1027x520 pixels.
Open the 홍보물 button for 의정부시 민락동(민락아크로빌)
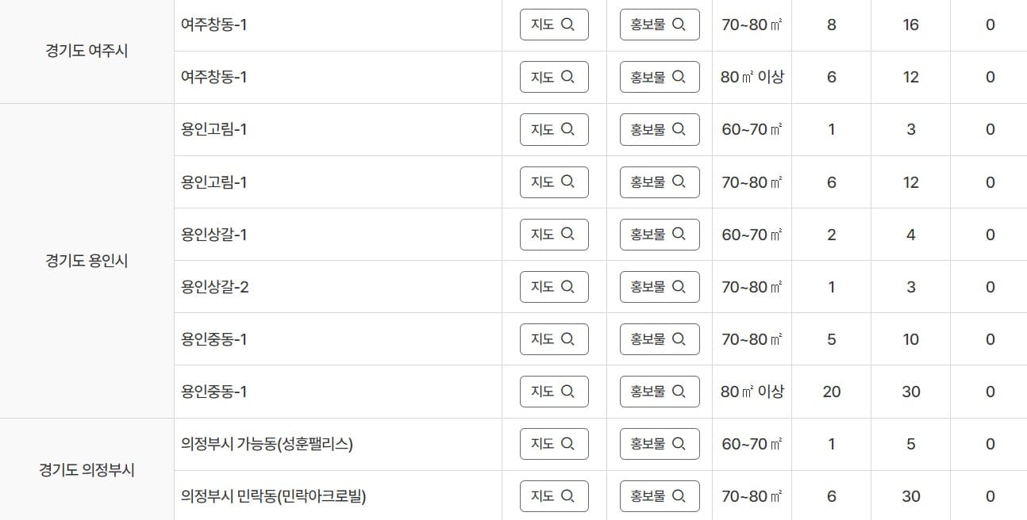tap(659, 495)
